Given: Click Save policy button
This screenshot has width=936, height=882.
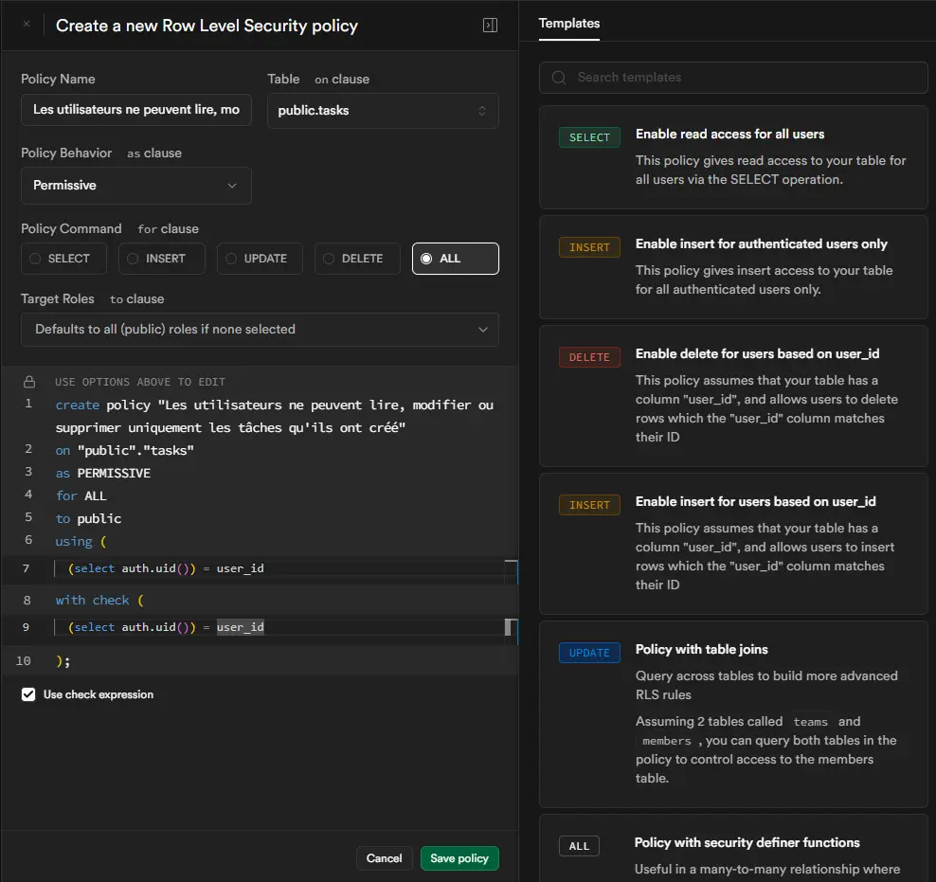Looking at the screenshot, I should (x=459, y=858).
